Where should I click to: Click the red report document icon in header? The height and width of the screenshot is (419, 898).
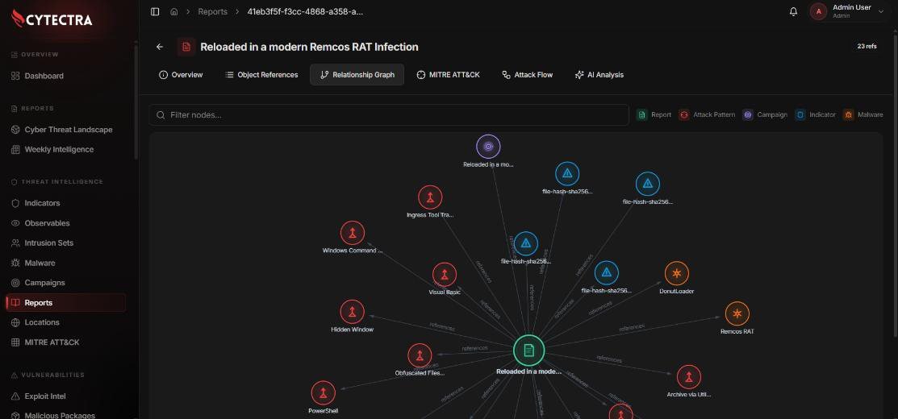(x=186, y=47)
